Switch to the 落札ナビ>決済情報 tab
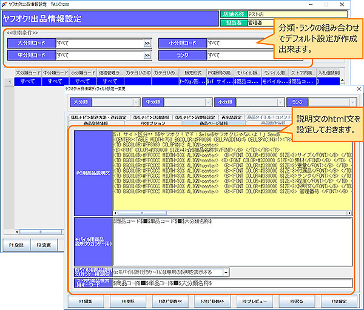This screenshot has height=310, width=364. (149, 117)
